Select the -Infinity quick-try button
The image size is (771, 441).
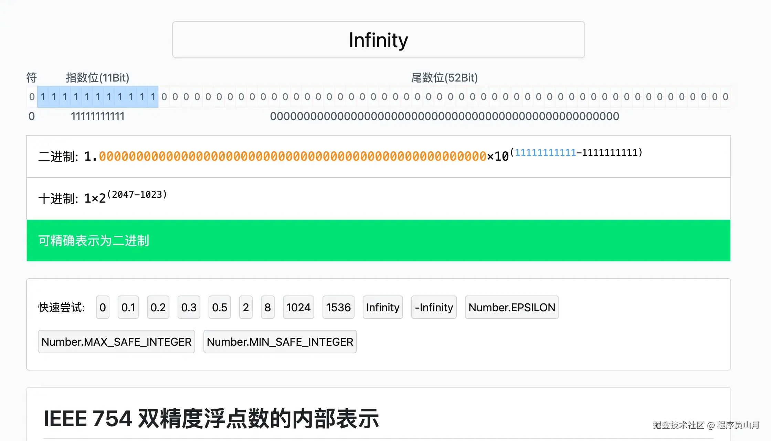(x=434, y=307)
